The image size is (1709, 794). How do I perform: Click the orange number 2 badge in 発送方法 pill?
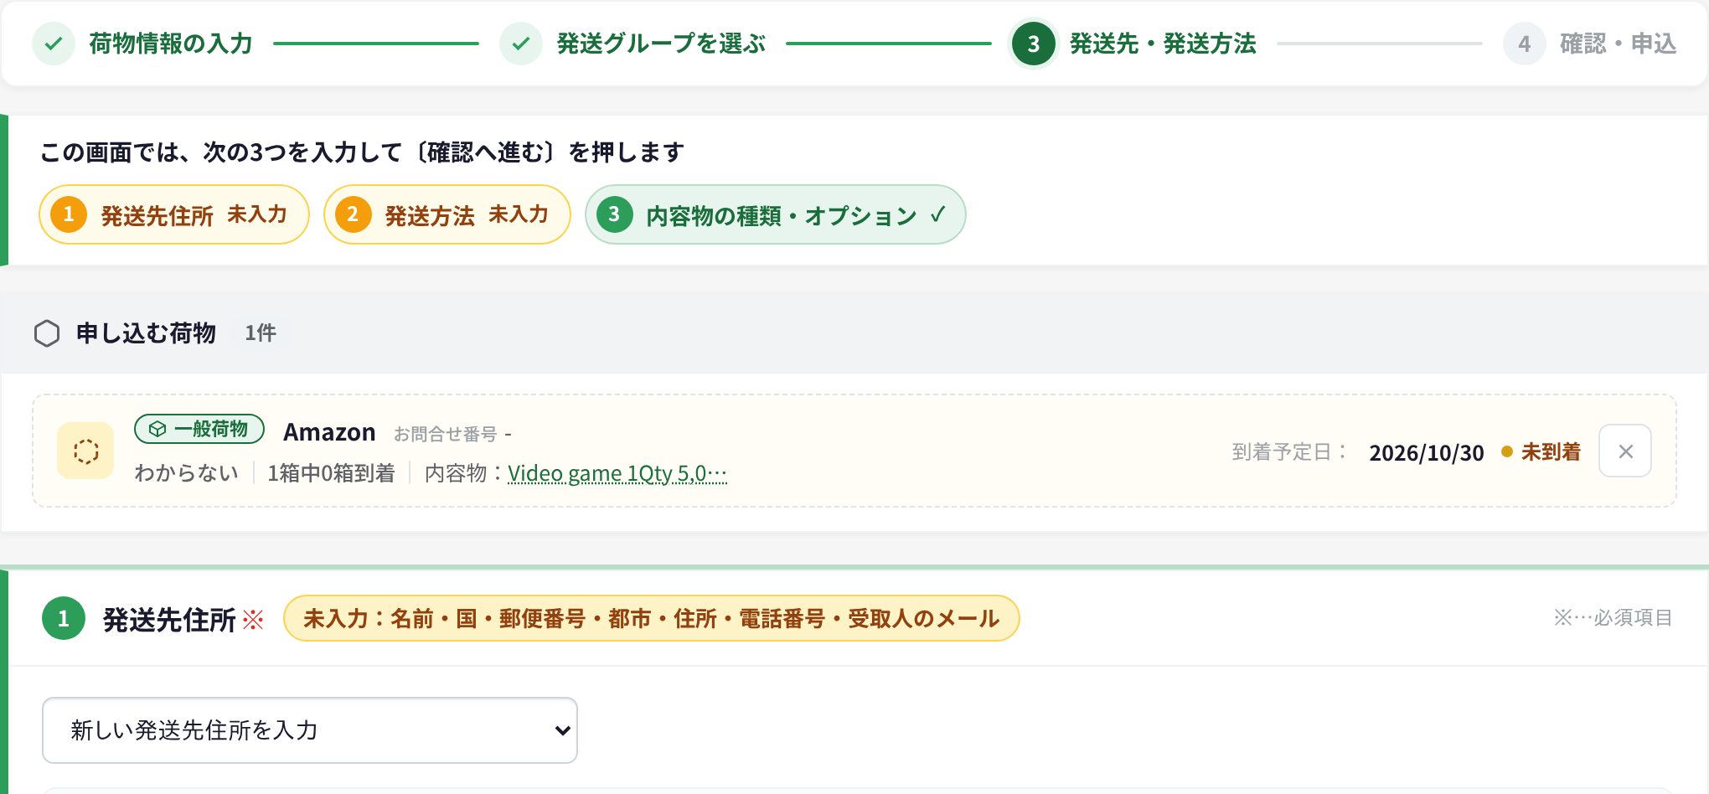point(353,214)
